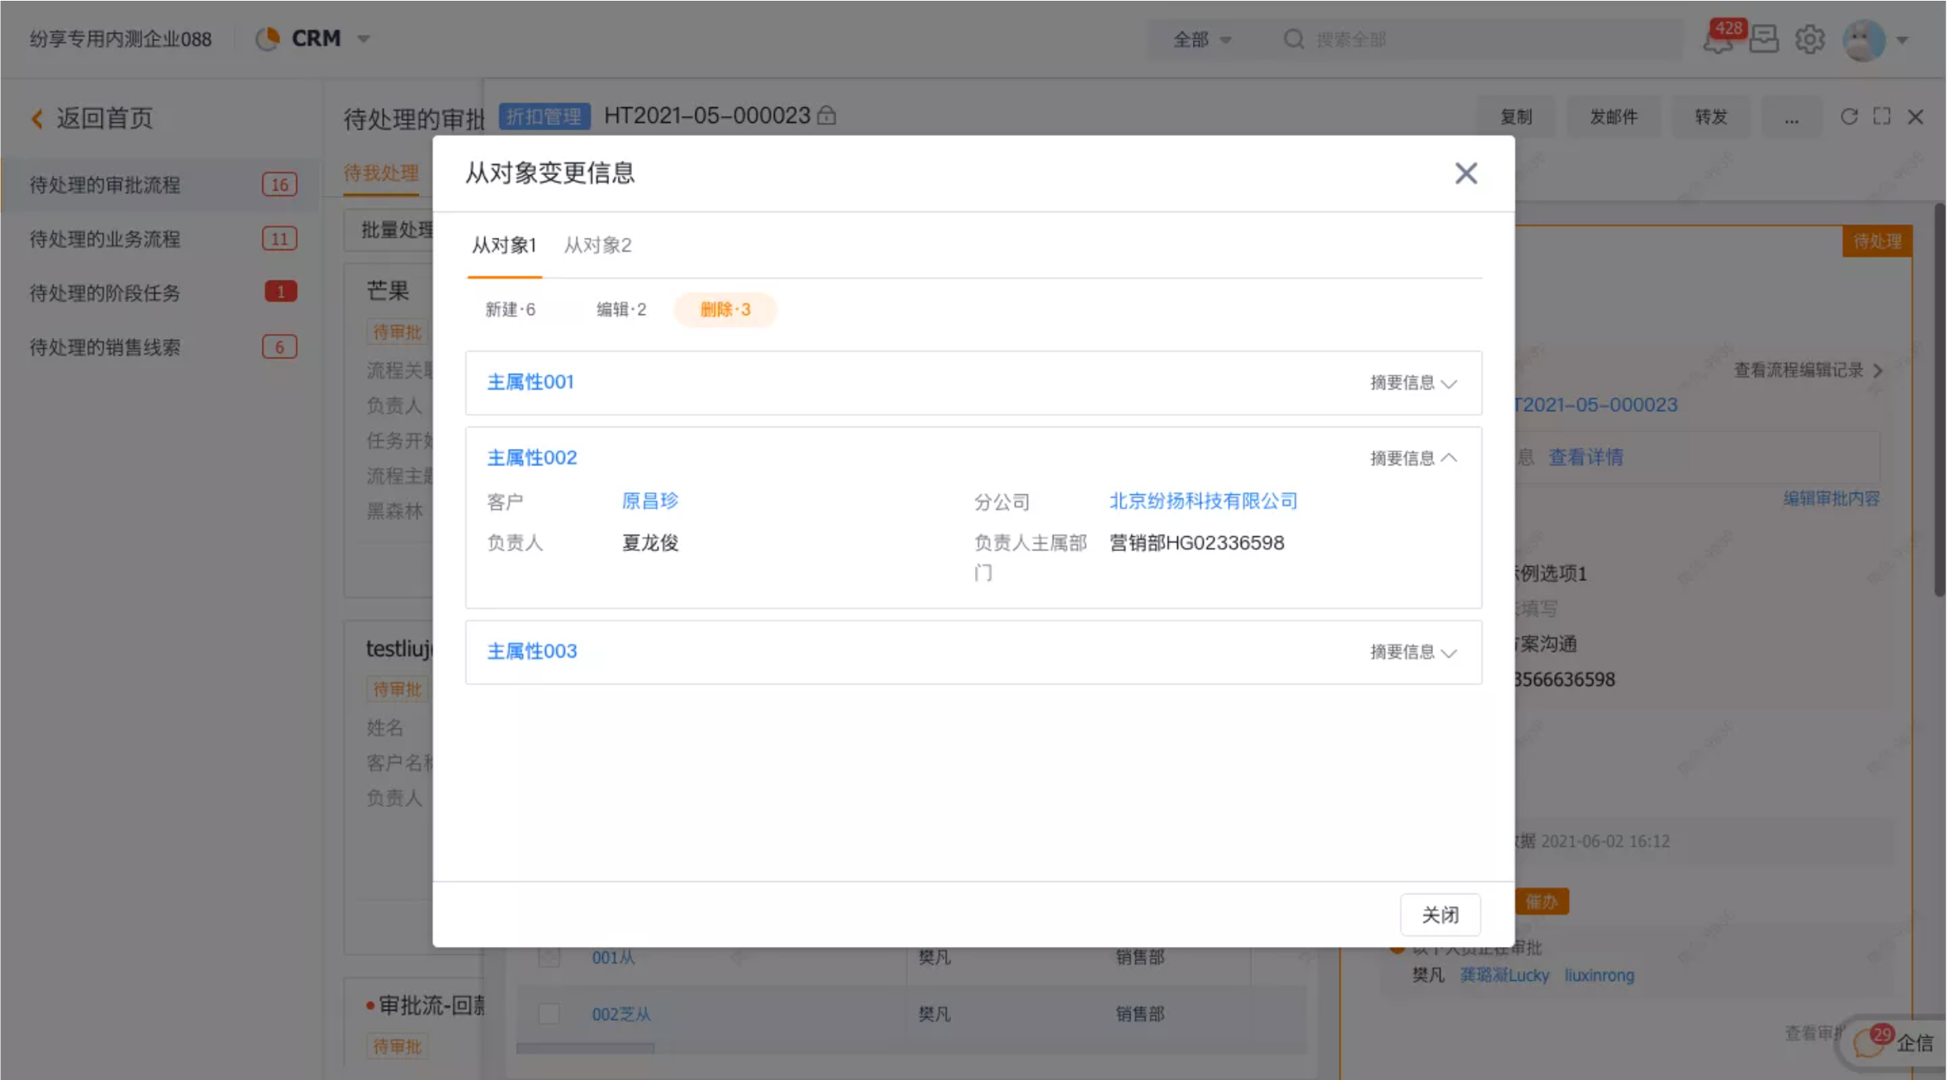The height and width of the screenshot is (1080, 1947).
Task: Click the 关闭 button in the dialog footer
Action: tap(1440, 915)
